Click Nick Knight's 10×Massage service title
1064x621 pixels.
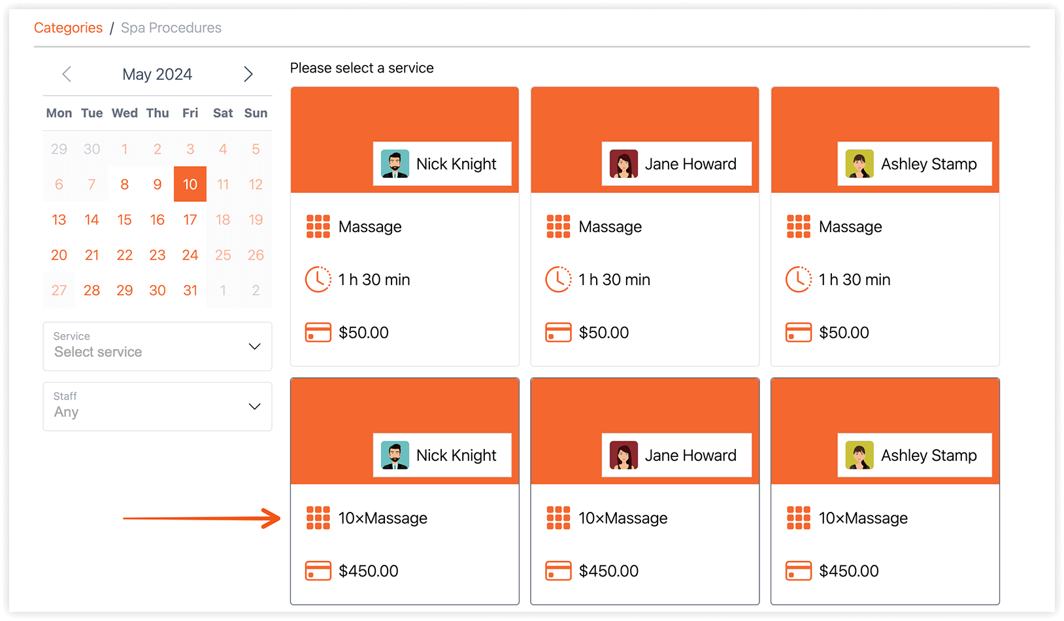[383, 518]
